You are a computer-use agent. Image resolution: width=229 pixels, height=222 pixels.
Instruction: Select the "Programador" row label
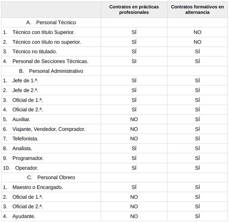coord(28,158)
